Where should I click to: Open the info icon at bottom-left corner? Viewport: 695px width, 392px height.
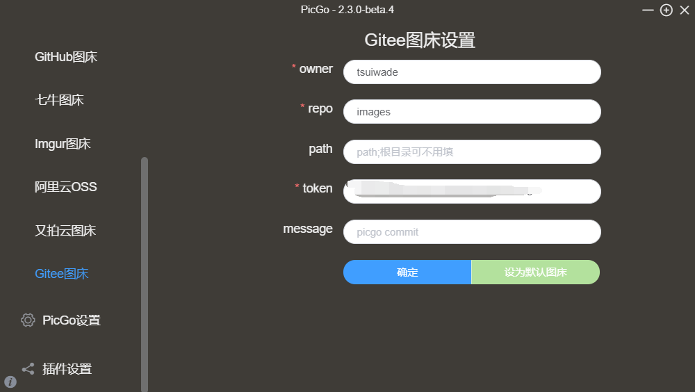pos(10,382)
